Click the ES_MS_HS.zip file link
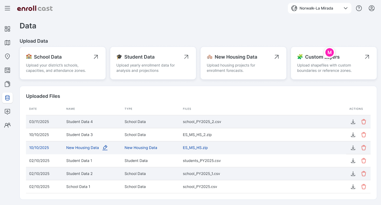This screenshot has height=205, width=381. click(x=195, y=148)
